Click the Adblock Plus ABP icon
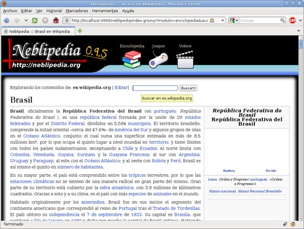This screenshot has height=229, width=304. pos(293,20)
